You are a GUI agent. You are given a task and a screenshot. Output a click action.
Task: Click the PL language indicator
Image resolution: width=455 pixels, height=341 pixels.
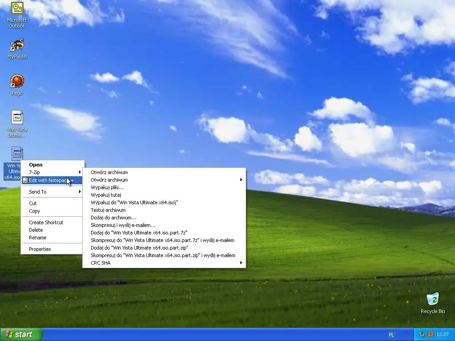click(x=391, y=335)
